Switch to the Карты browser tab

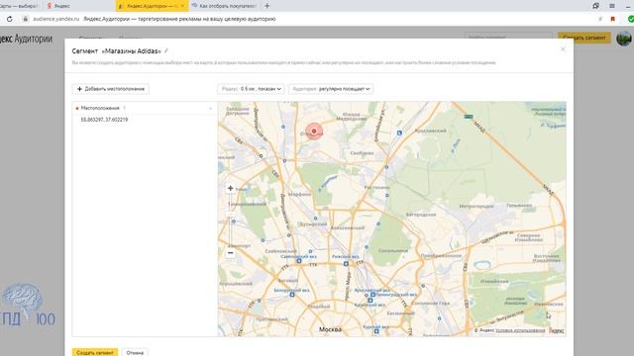coord(20,6)
